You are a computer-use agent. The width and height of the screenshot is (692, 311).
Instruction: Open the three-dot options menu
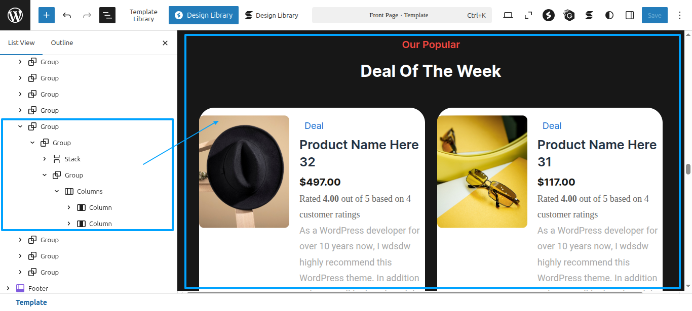click(x=680, y=15)
